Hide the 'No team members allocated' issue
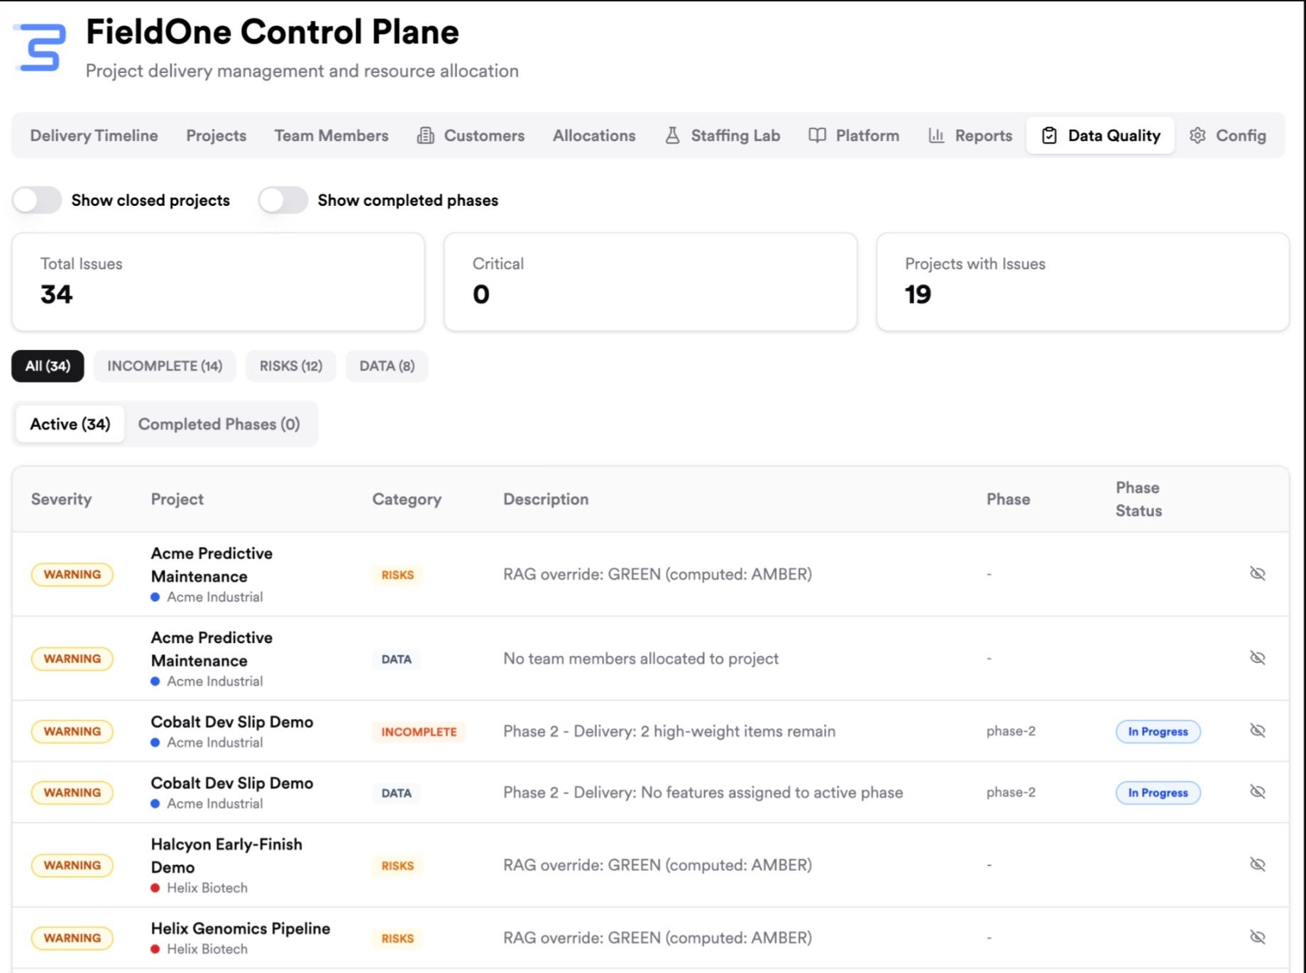 coord(1257,658)
